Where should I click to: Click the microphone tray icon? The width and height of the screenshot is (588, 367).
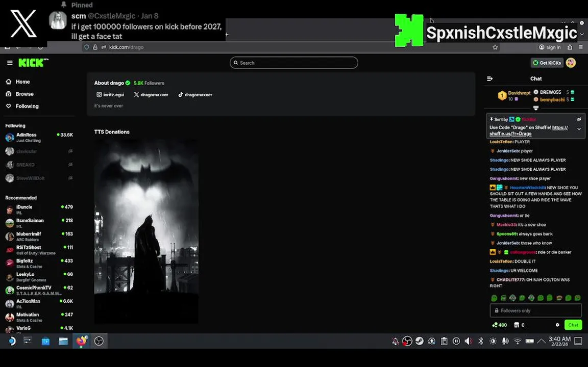coord(505,341)
